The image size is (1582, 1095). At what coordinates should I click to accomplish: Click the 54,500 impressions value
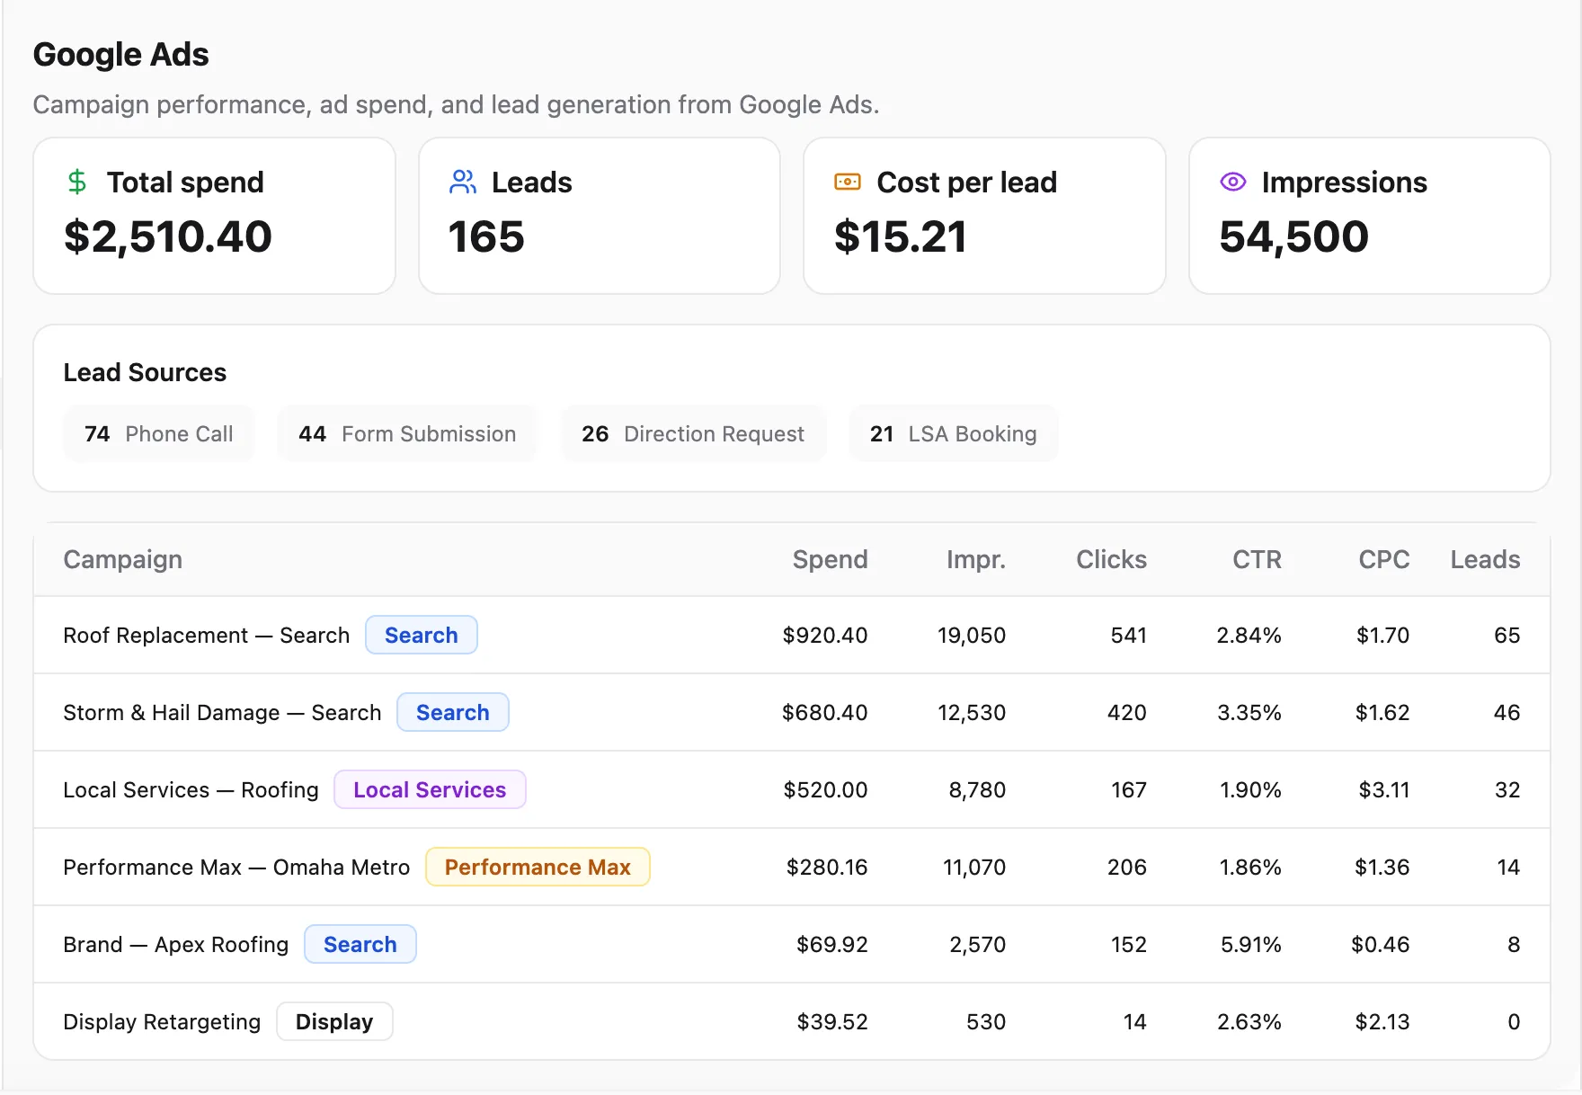pyautogui.click(x=1294, y=237)
